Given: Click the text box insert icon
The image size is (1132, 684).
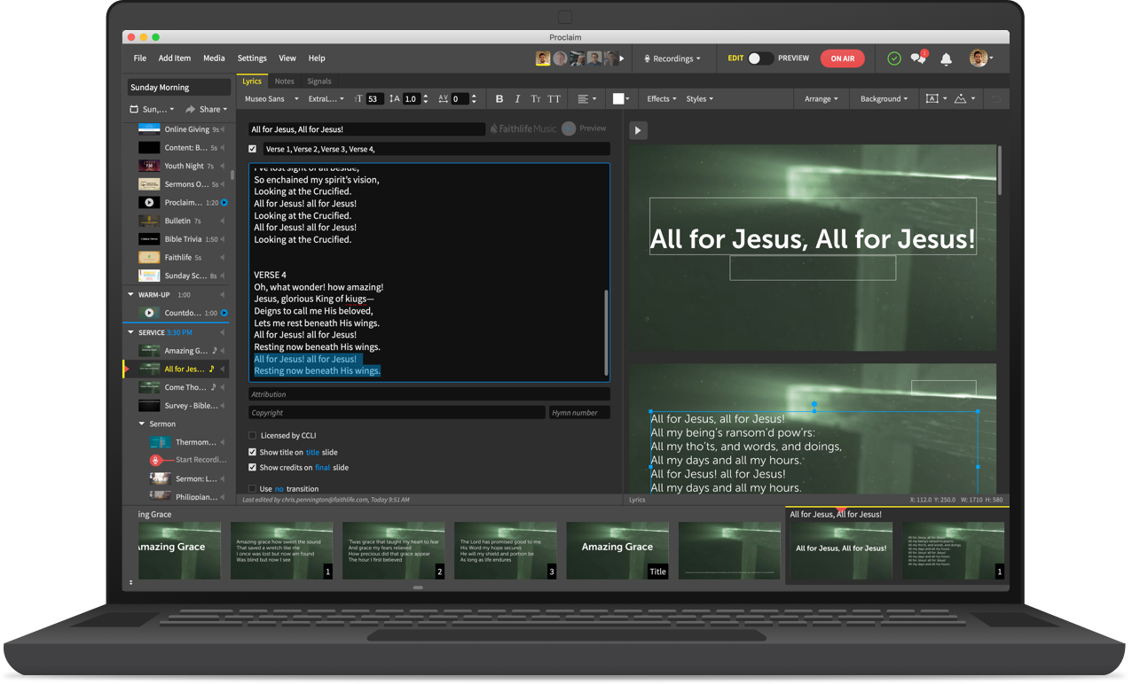Looking at the screenshot, I should point(932,99).
